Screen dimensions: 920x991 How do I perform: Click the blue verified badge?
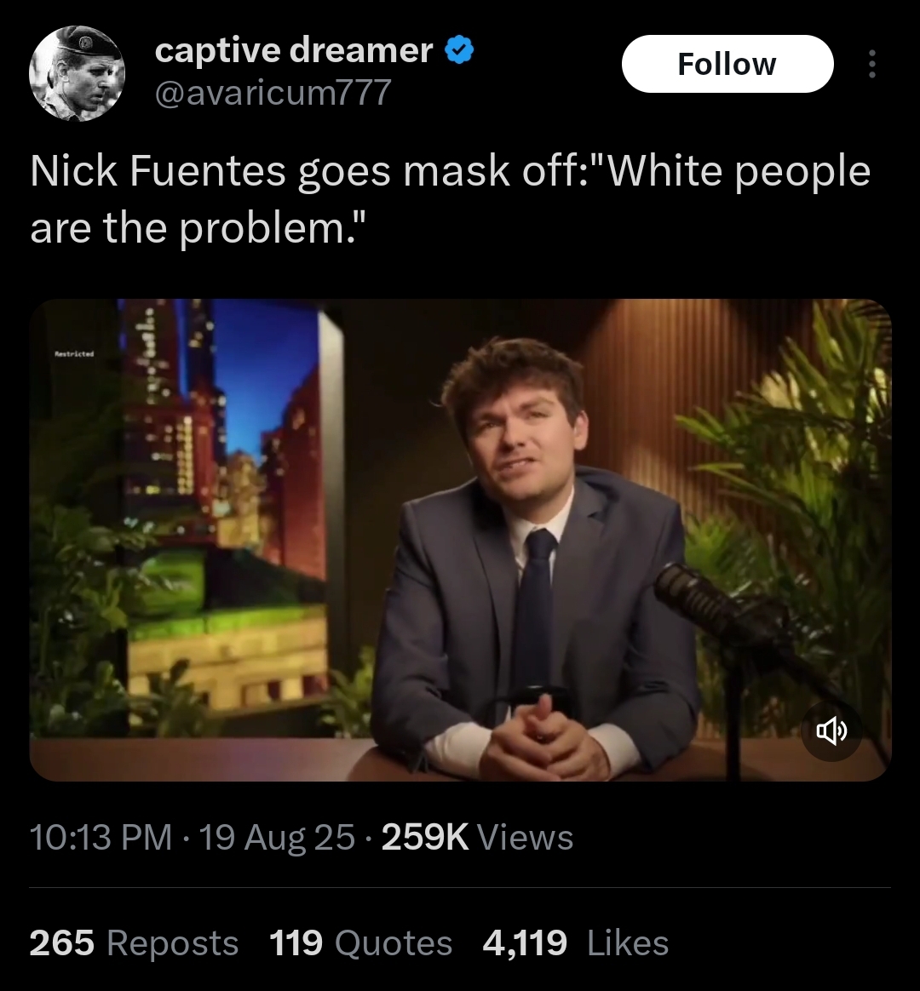[460, 51]
